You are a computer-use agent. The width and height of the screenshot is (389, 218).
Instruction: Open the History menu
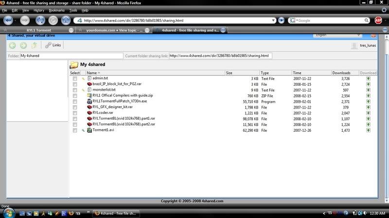[x=39, y=10]
